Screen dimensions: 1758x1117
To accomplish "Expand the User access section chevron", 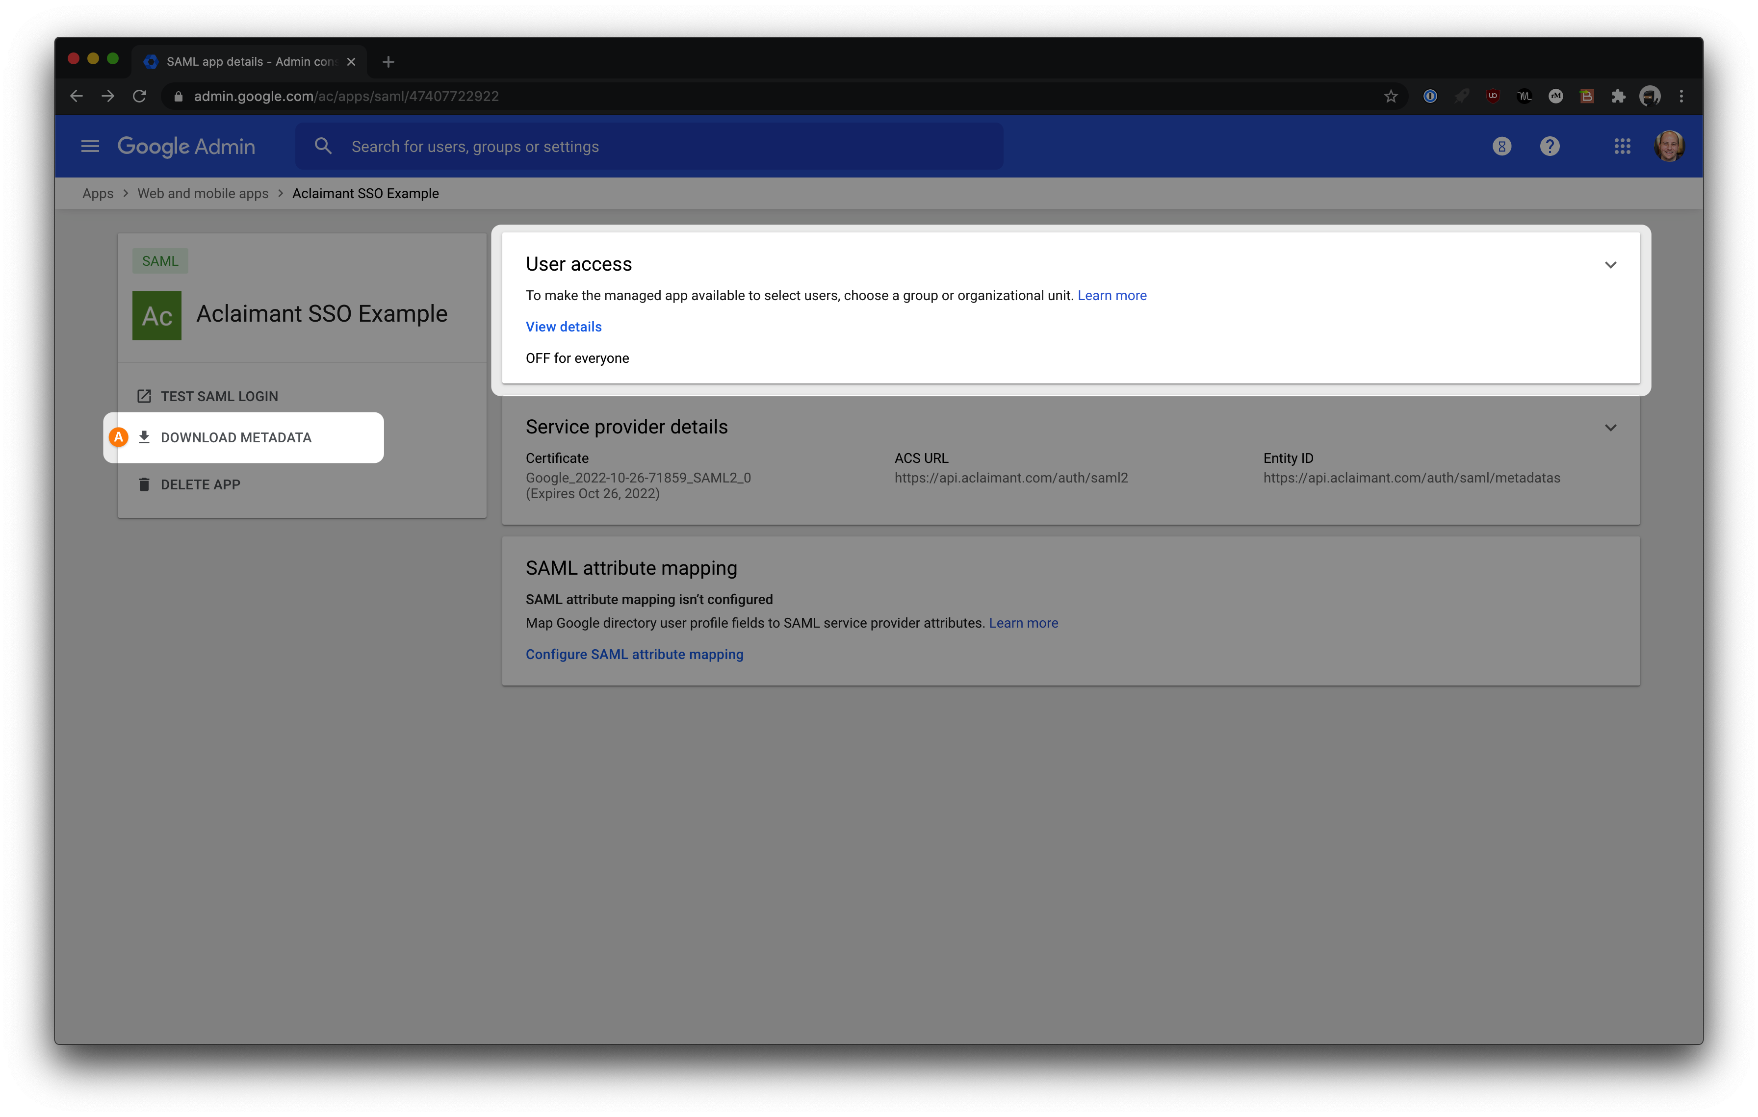I will tap(1610, 265).
